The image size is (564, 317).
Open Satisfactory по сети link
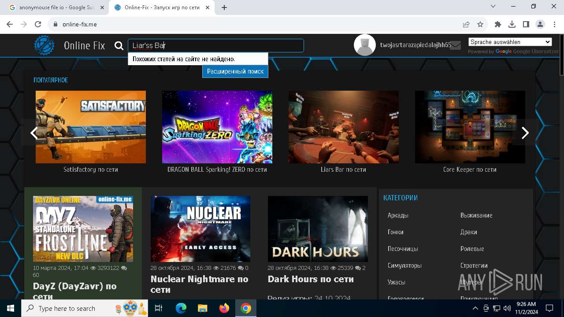pos(91,170)
